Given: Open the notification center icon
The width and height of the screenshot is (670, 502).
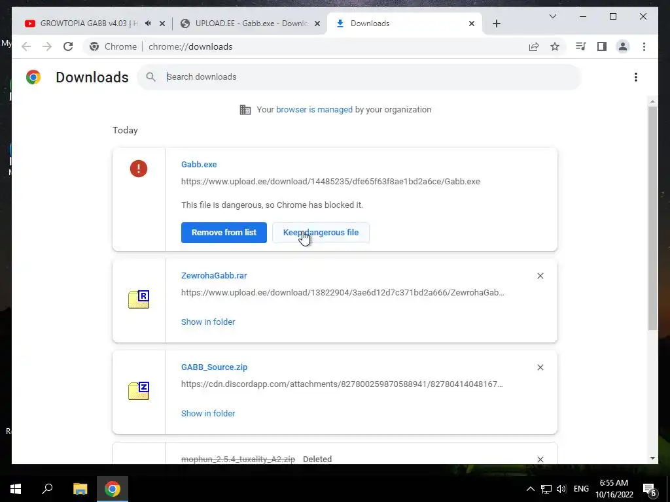Looking at the screenshot, I should (650, 490).
